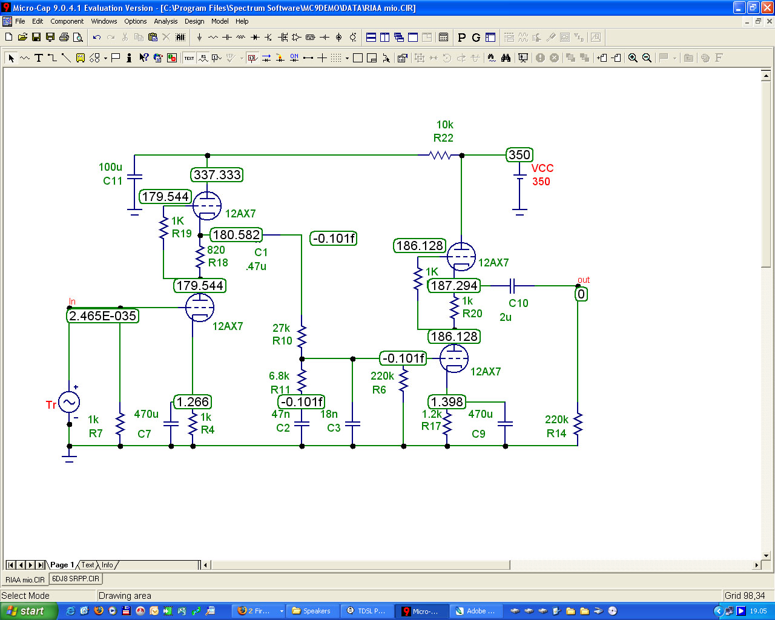This screenshot has height=620, width=775.
Task: Open the graphics shapes dropdown arrow
Action: tap(105, 58)
